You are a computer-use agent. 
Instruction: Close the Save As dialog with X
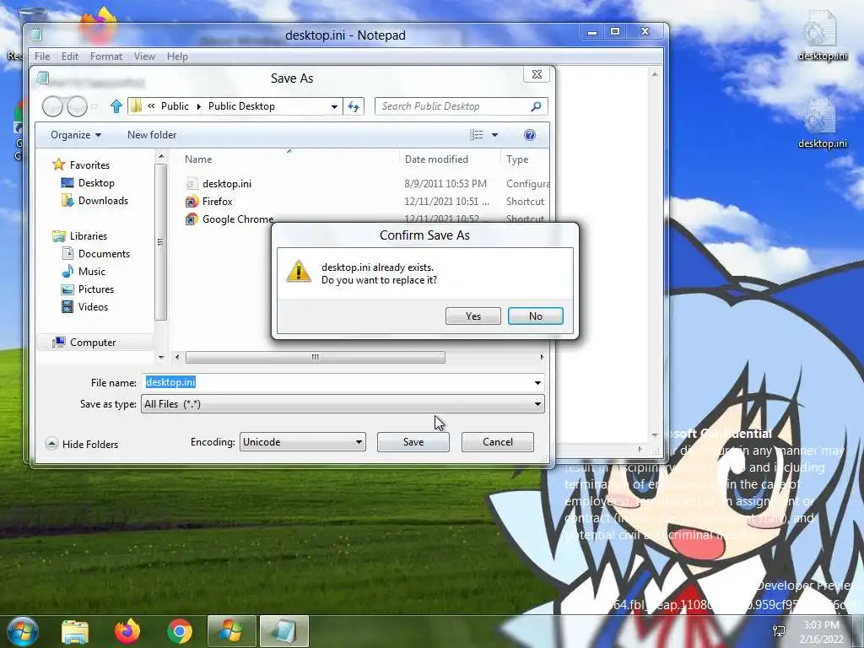(x=537, y=74)
